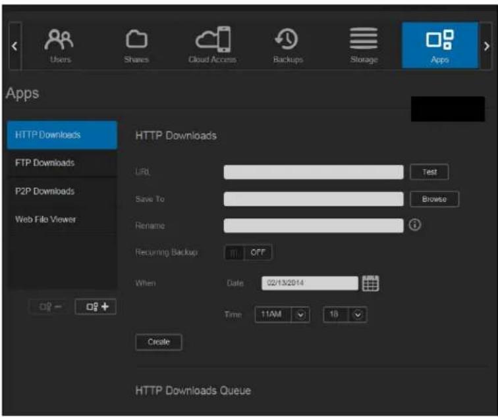Open the Users section
This screenshot has height=417, width=498.
[59, 45]
